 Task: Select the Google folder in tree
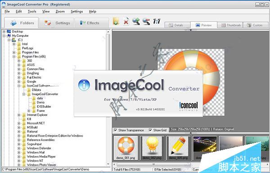click(x=31, y=81)
